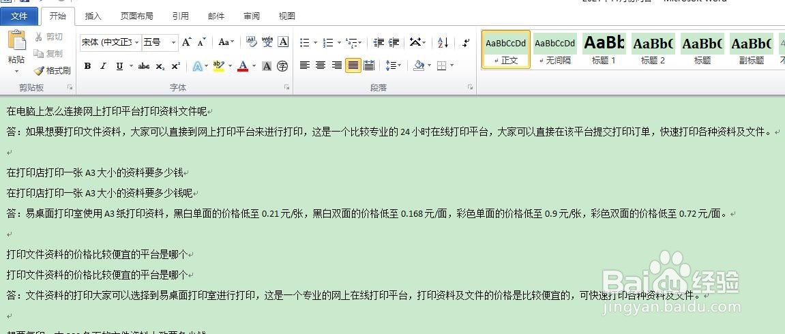Screen dimensions: 785x334
Task: Insert enclosed character (circled 字)
Action: pos(283,66)
